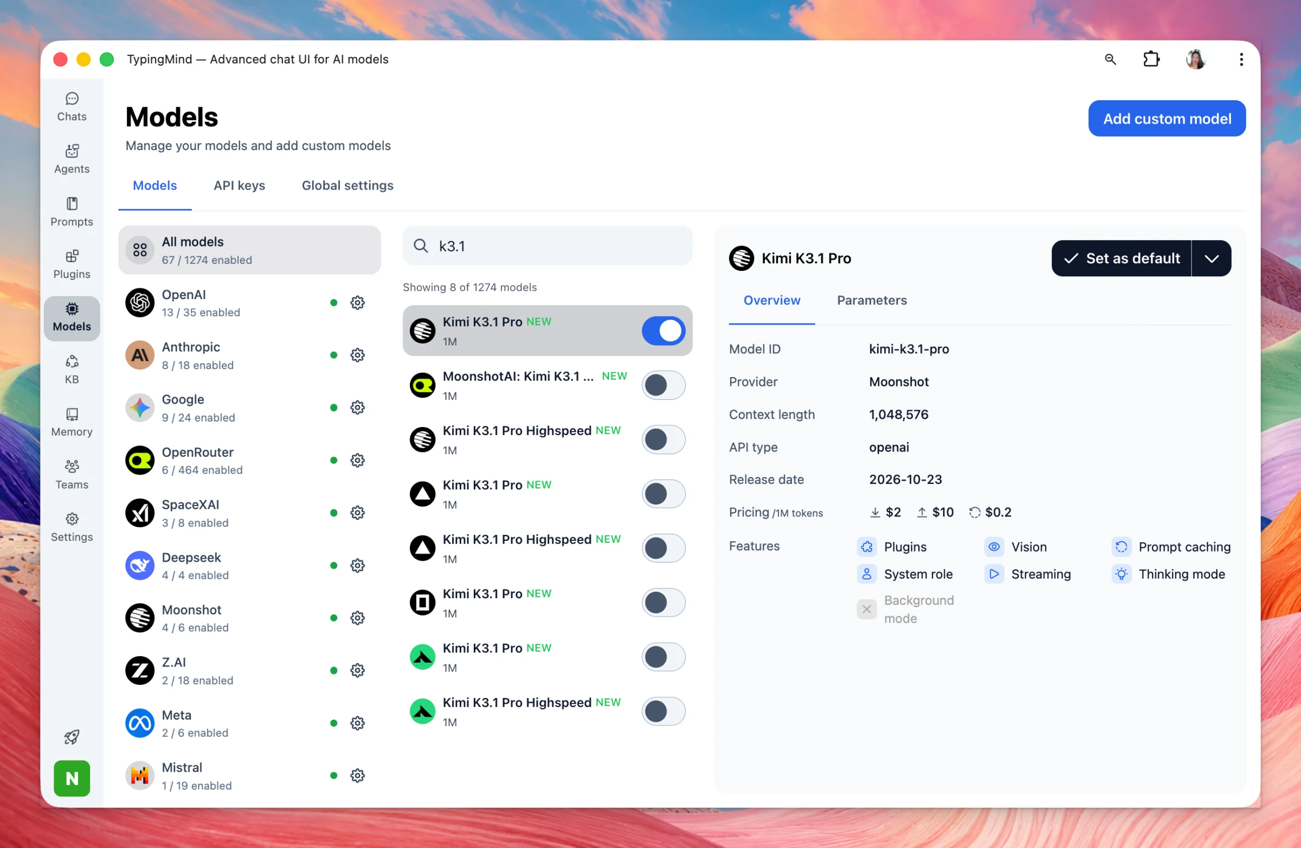1301x848 pixels.
Task: Expand the Set as default dropdown arrow
Action: 1212,258
